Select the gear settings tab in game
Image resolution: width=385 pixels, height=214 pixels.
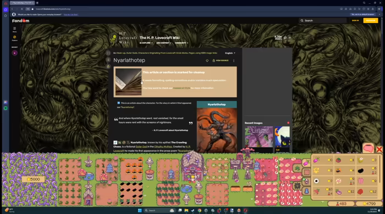pos(297,186)
